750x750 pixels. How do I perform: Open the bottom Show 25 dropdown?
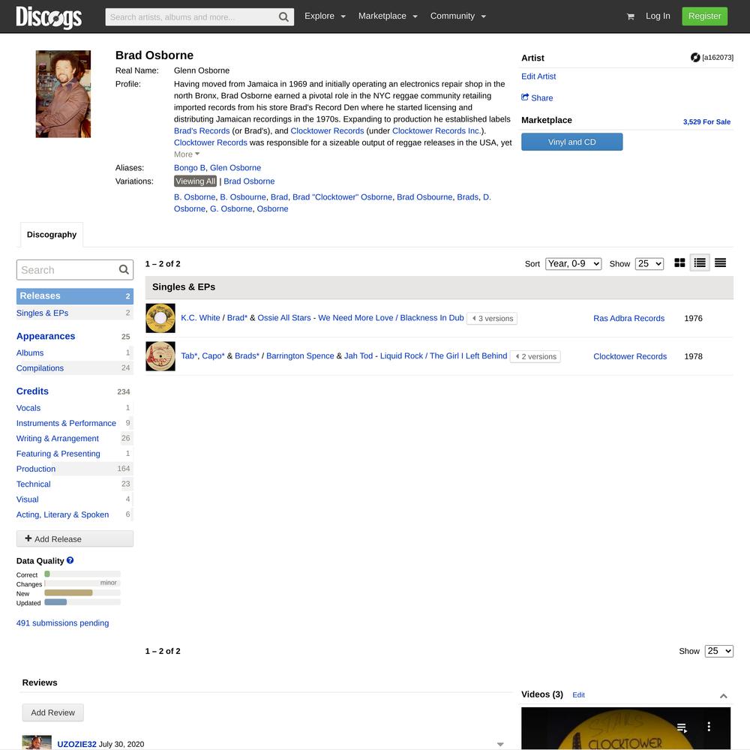(x=718, y=651)
